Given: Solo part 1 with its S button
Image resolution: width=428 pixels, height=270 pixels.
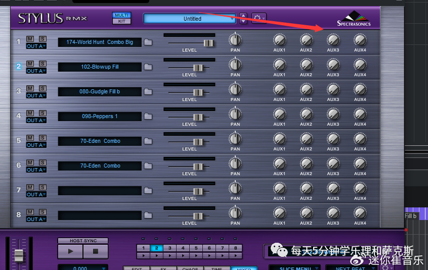Looking at the screenshot, I should pos(42,39).
